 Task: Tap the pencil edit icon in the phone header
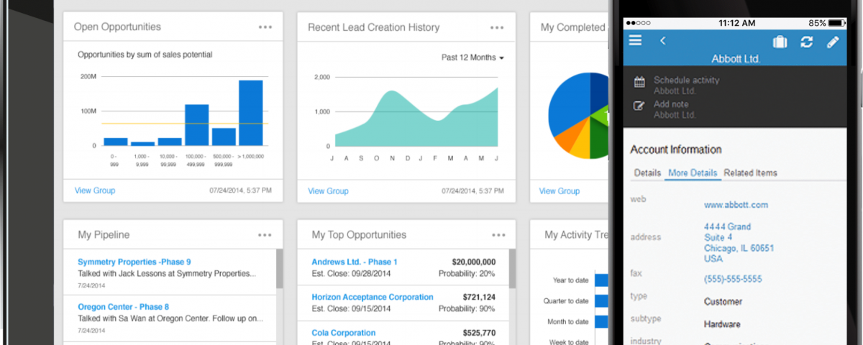[833, 42]
